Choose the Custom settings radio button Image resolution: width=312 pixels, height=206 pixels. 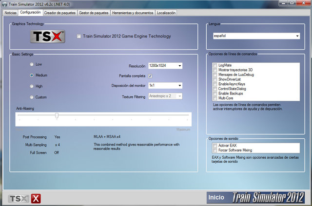click(x=32, y=97)
